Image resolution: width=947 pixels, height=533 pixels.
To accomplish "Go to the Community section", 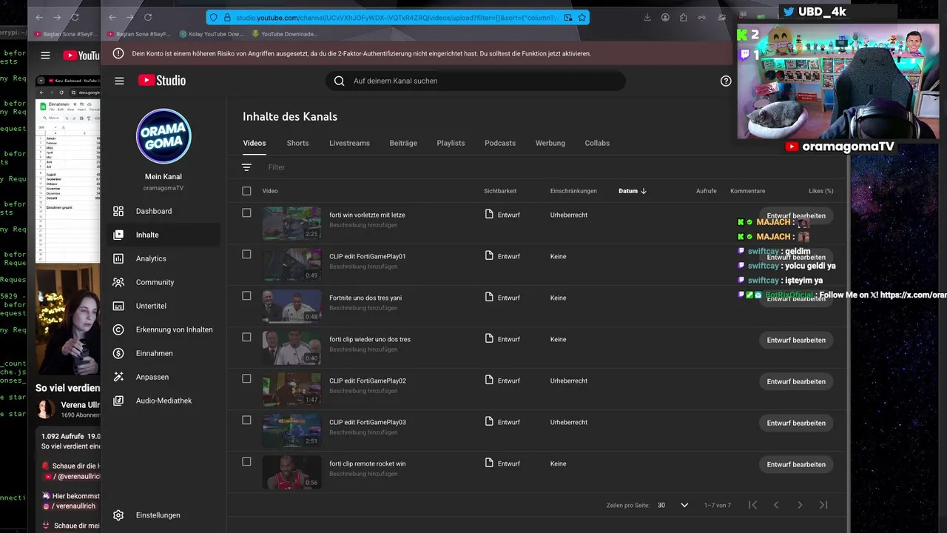I will (x=155, y=282).
